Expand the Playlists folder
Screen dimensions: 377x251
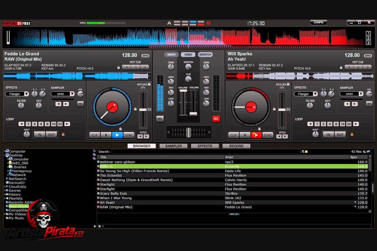(5, 198)
